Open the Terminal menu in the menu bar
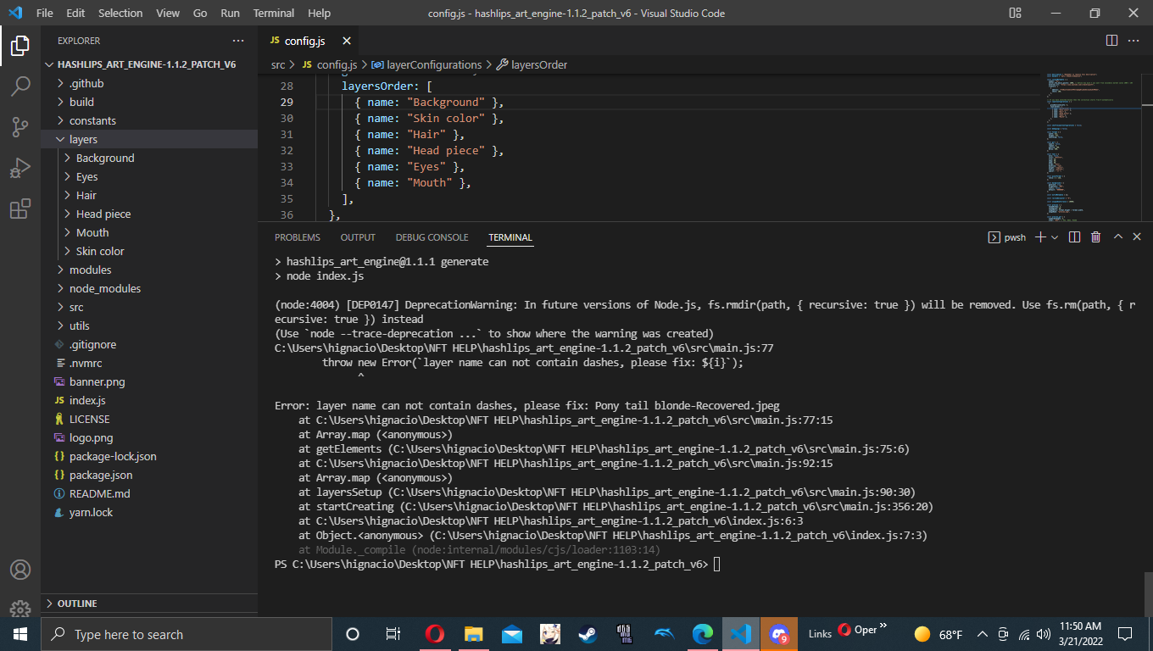The height and width of the screenshot is (651, 1153). 273,13
